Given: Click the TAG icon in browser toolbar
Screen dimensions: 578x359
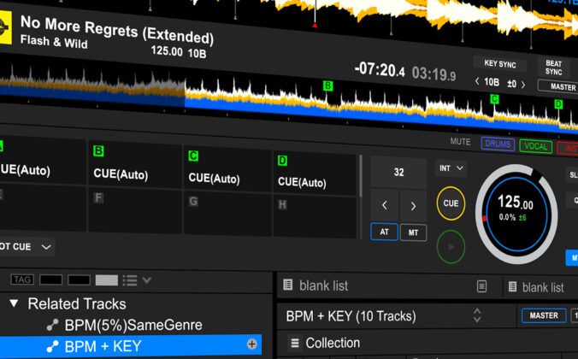Looking at the screenshot, I should click(21, 280).
